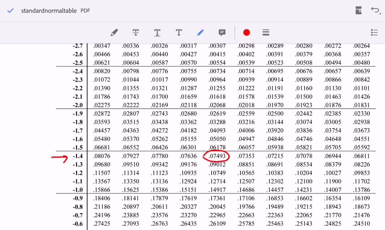
Task: Tap the value .24510
Action: click(361, 224)
